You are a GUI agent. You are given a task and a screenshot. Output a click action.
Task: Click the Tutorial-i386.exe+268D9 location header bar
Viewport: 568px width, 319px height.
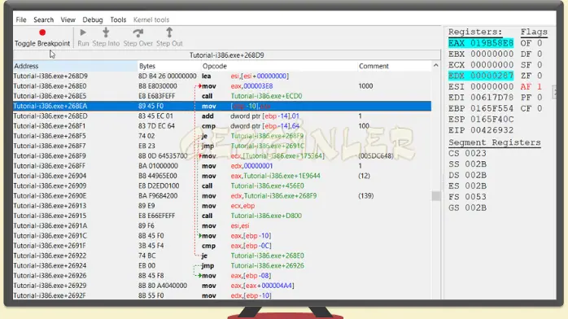[227, 55]
